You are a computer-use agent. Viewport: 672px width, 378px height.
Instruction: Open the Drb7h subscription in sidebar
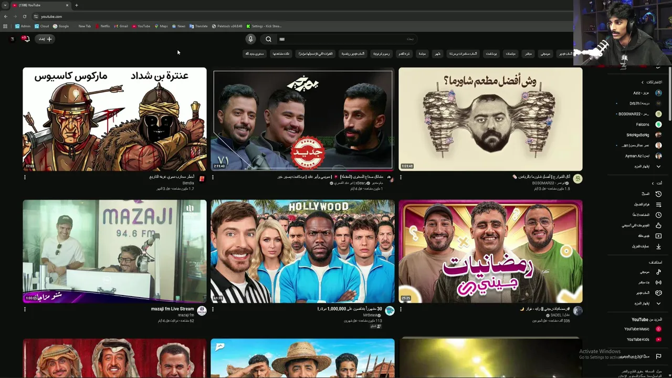640,103
